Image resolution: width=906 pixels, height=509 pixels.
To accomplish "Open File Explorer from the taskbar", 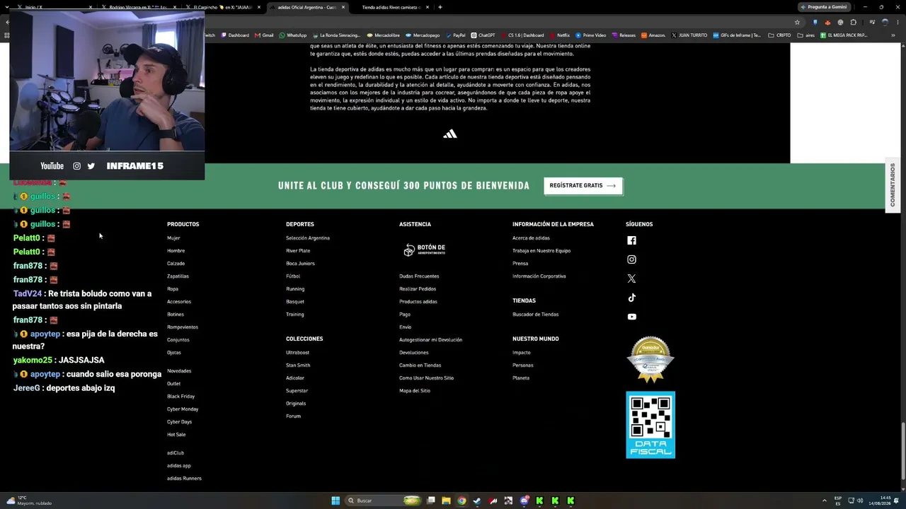I will [446, 501].
